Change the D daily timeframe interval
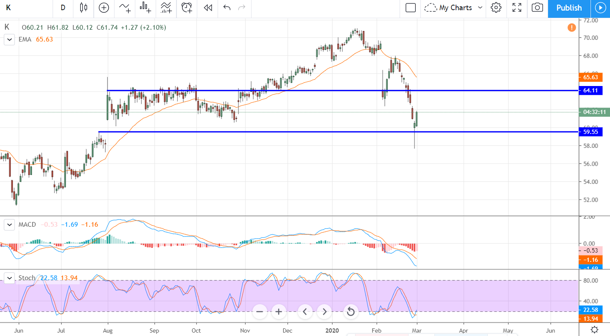 coord(63,8)
